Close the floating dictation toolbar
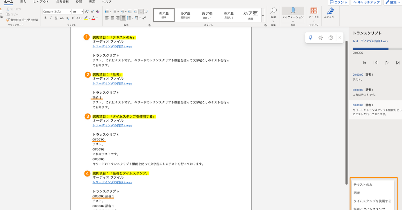Image resolution: width=402 pixels, height=210 pixels. coord(340,38)
